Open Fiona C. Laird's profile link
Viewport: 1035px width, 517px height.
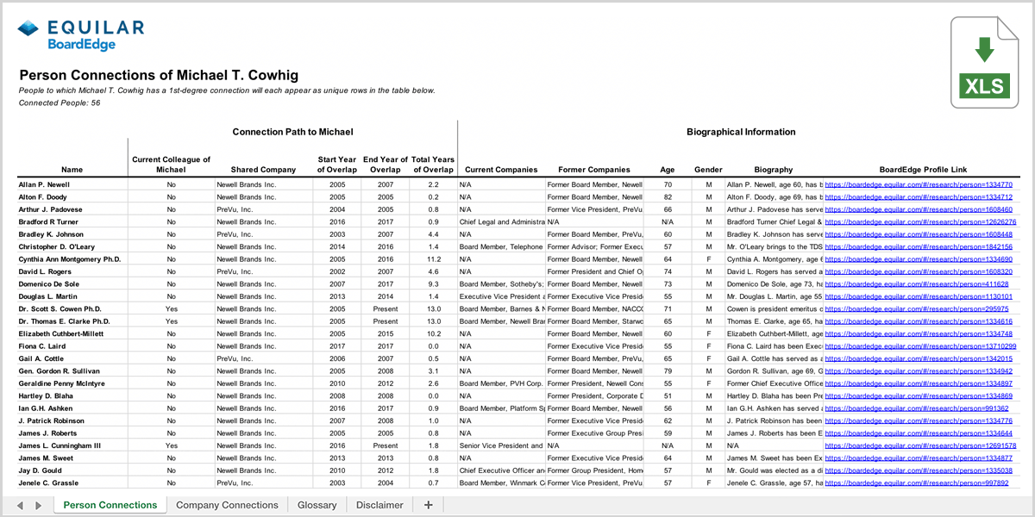point(920,346)
